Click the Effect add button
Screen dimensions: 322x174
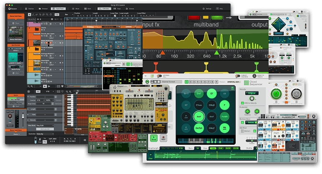click(16, 73)
